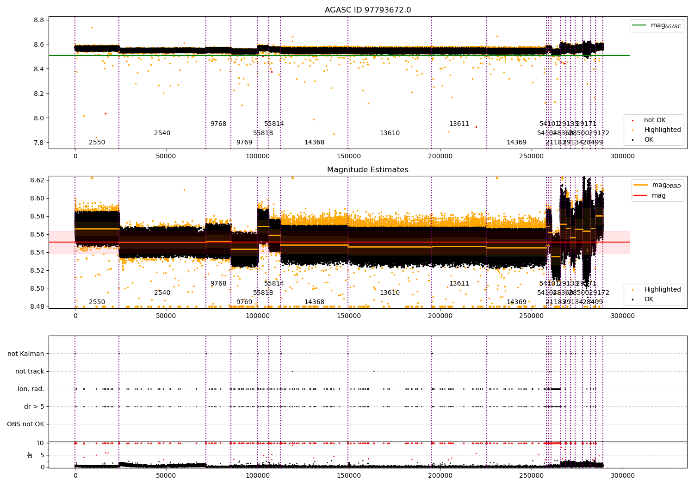Image resolution: width=694 pixels, height=486 pixels.
Task: Click the '150000' x tick on top plot
Action: (349, 156)
